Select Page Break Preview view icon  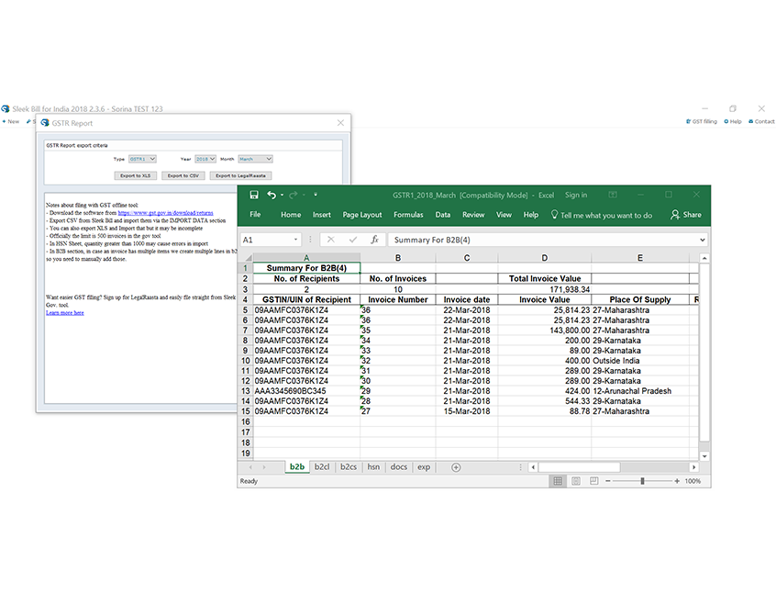[595, 481]
